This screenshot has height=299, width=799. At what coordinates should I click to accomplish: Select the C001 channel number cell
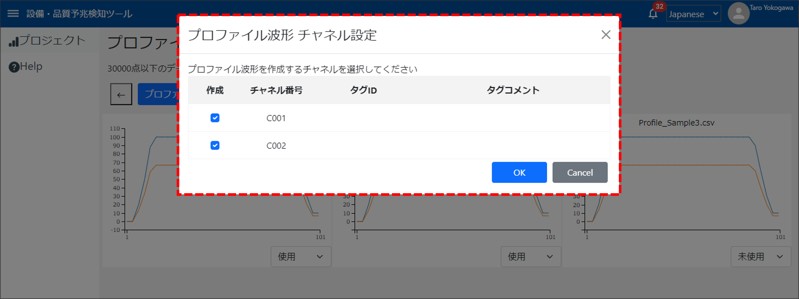(x=276, y=118)
